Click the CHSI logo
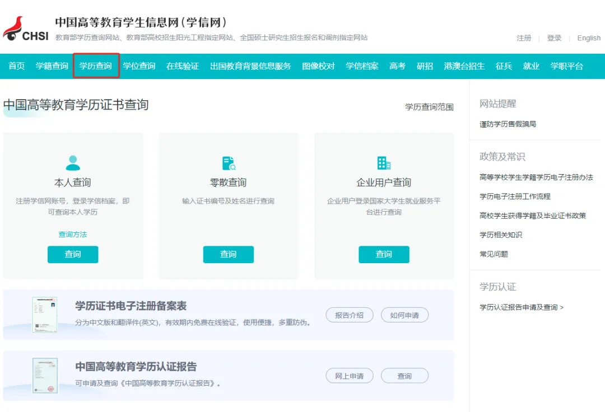 26,29
